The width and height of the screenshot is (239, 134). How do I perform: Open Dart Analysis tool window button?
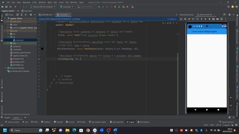[143, 122]
